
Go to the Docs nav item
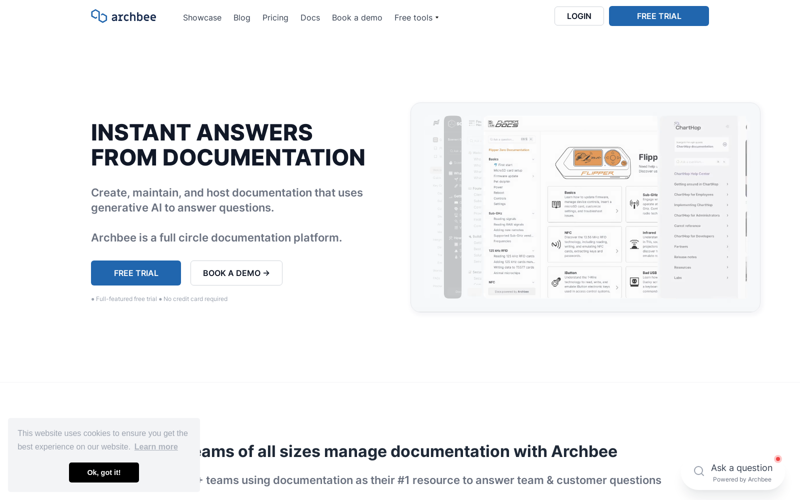point(310,17)
